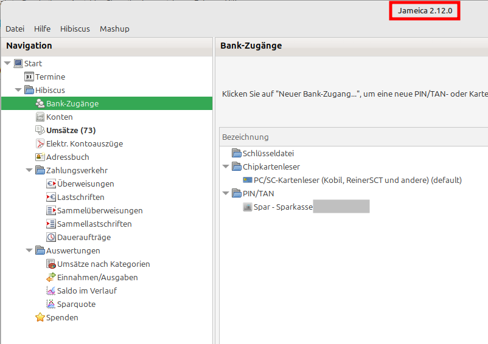
Task: Collapse the Chipkartenleser node
Action: point(226,167)
